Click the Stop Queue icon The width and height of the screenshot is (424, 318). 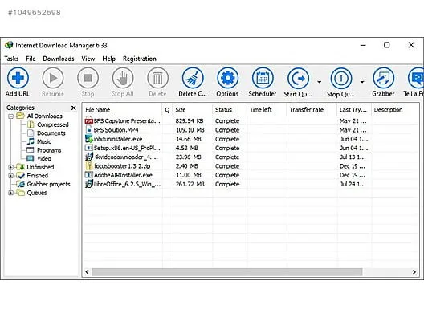click(x=341, y=79)
